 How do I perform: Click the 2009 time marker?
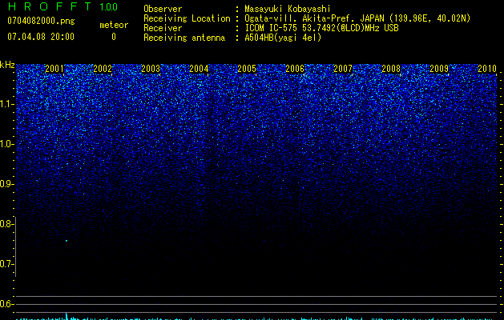pyautogui.click(x=439, y=69)
